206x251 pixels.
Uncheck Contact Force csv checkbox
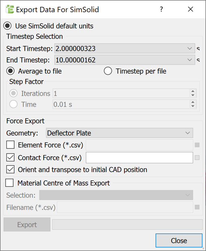point(11,157)
